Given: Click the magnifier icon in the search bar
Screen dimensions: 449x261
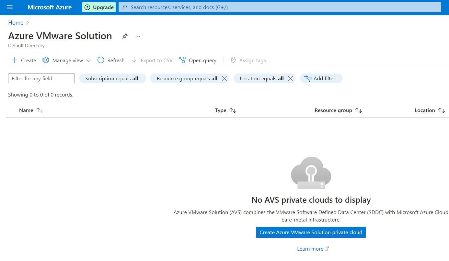Looking at the screenshot, I should [124, 7].
